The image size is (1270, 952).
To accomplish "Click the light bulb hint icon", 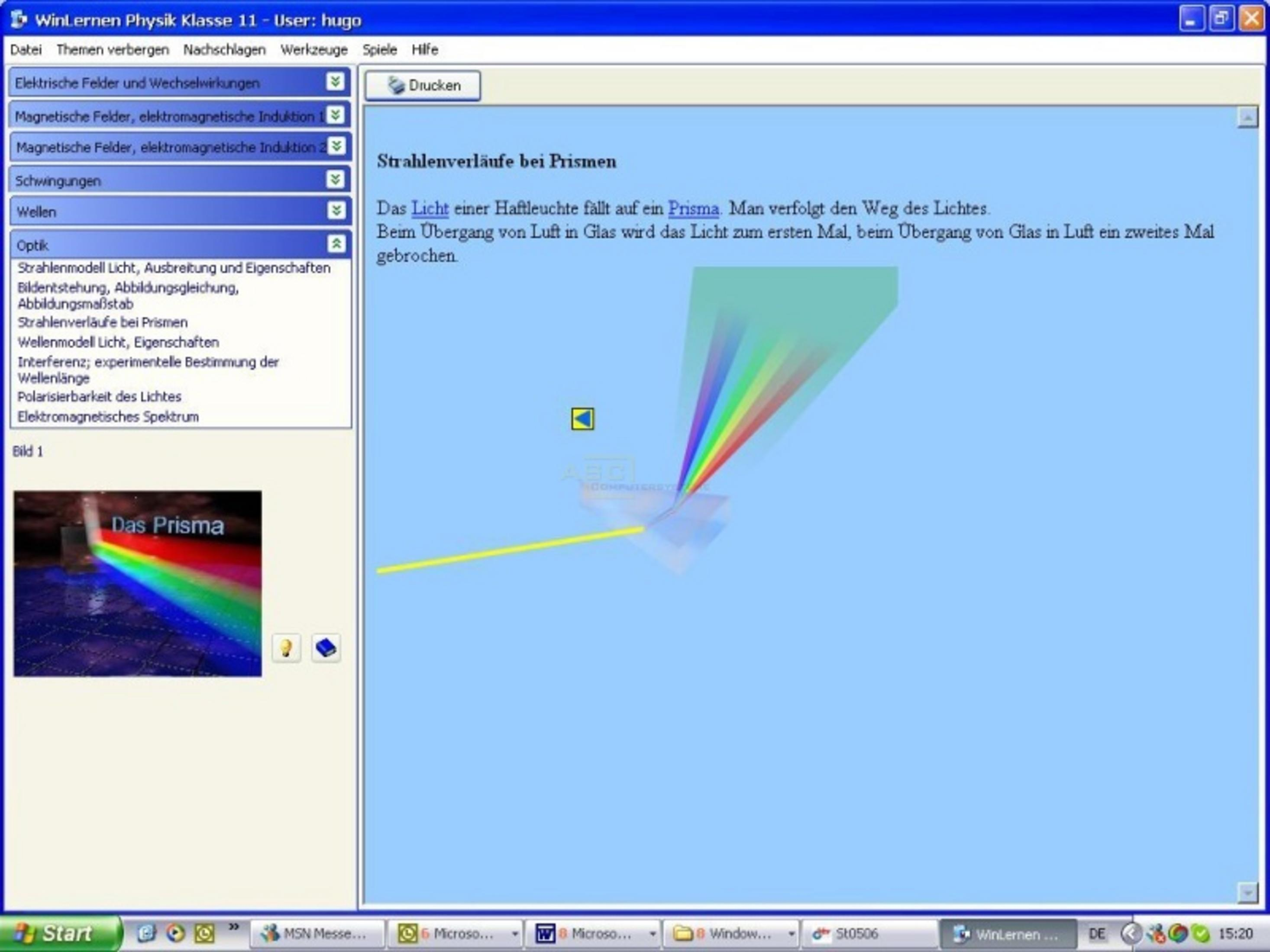I will pos(286,648).
